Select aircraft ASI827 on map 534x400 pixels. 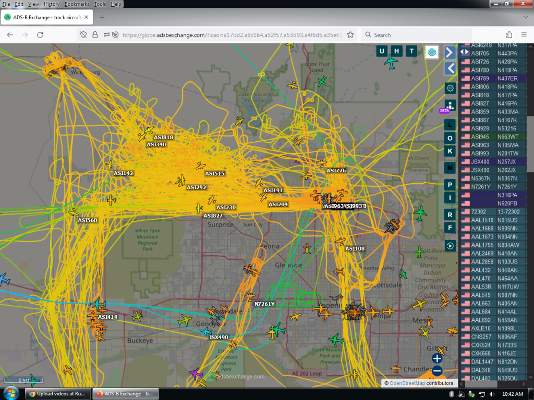pos(200,208)
